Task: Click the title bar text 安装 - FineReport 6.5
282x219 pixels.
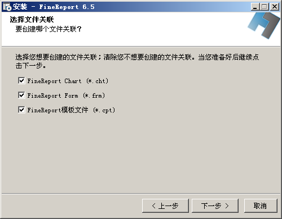Action: [x=54, y=7]
